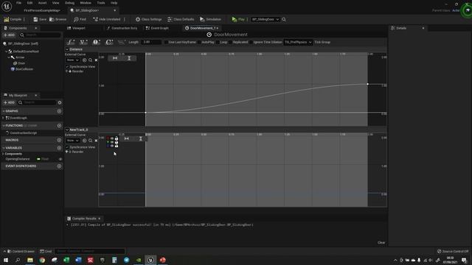Toggle OpeningDistance variable visibility eye

pyautogui.click(x=60, y=159)
